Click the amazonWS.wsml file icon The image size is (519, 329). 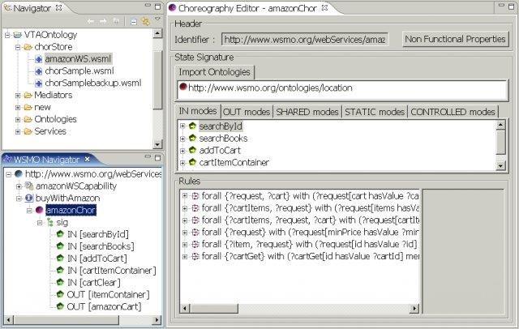coord(38,59)
